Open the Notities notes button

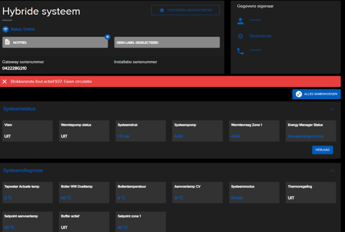[x=55, y=43]
